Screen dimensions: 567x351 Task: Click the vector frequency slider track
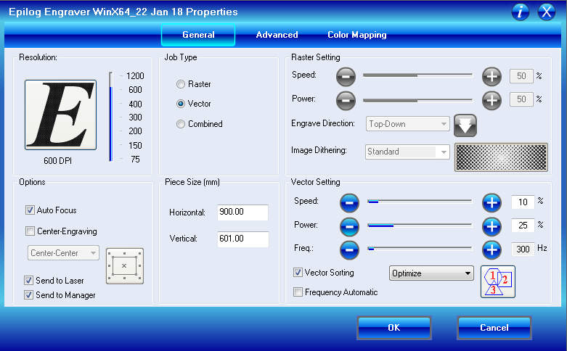(x=420, y=249)
